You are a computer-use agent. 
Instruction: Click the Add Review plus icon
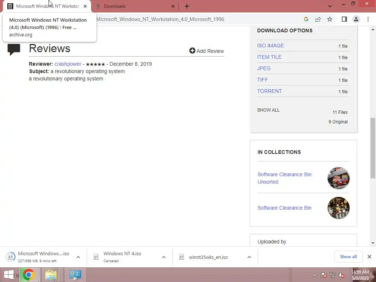pos(192,51)
